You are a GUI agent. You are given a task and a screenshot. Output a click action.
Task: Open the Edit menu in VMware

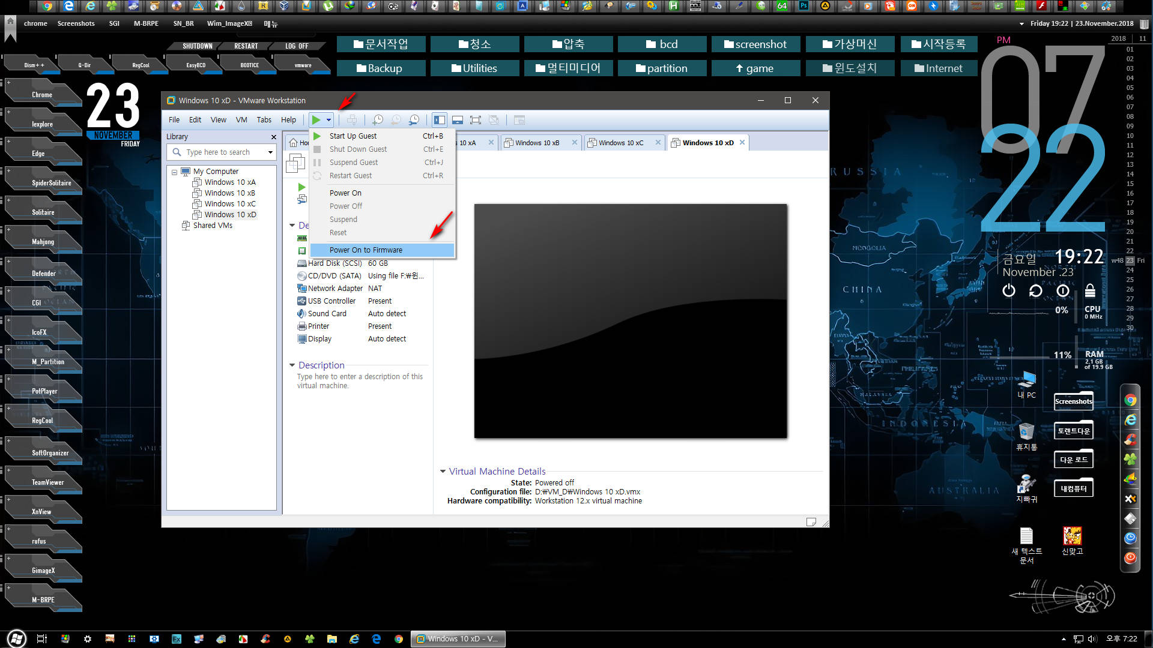point(195,120)
